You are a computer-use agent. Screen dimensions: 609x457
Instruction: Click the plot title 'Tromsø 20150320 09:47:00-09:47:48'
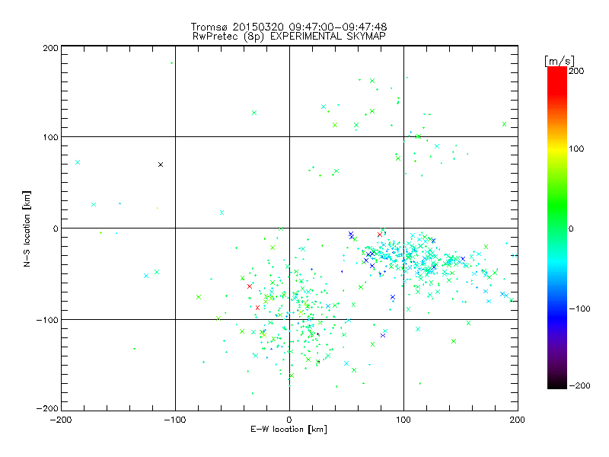(x=289, y=27)
